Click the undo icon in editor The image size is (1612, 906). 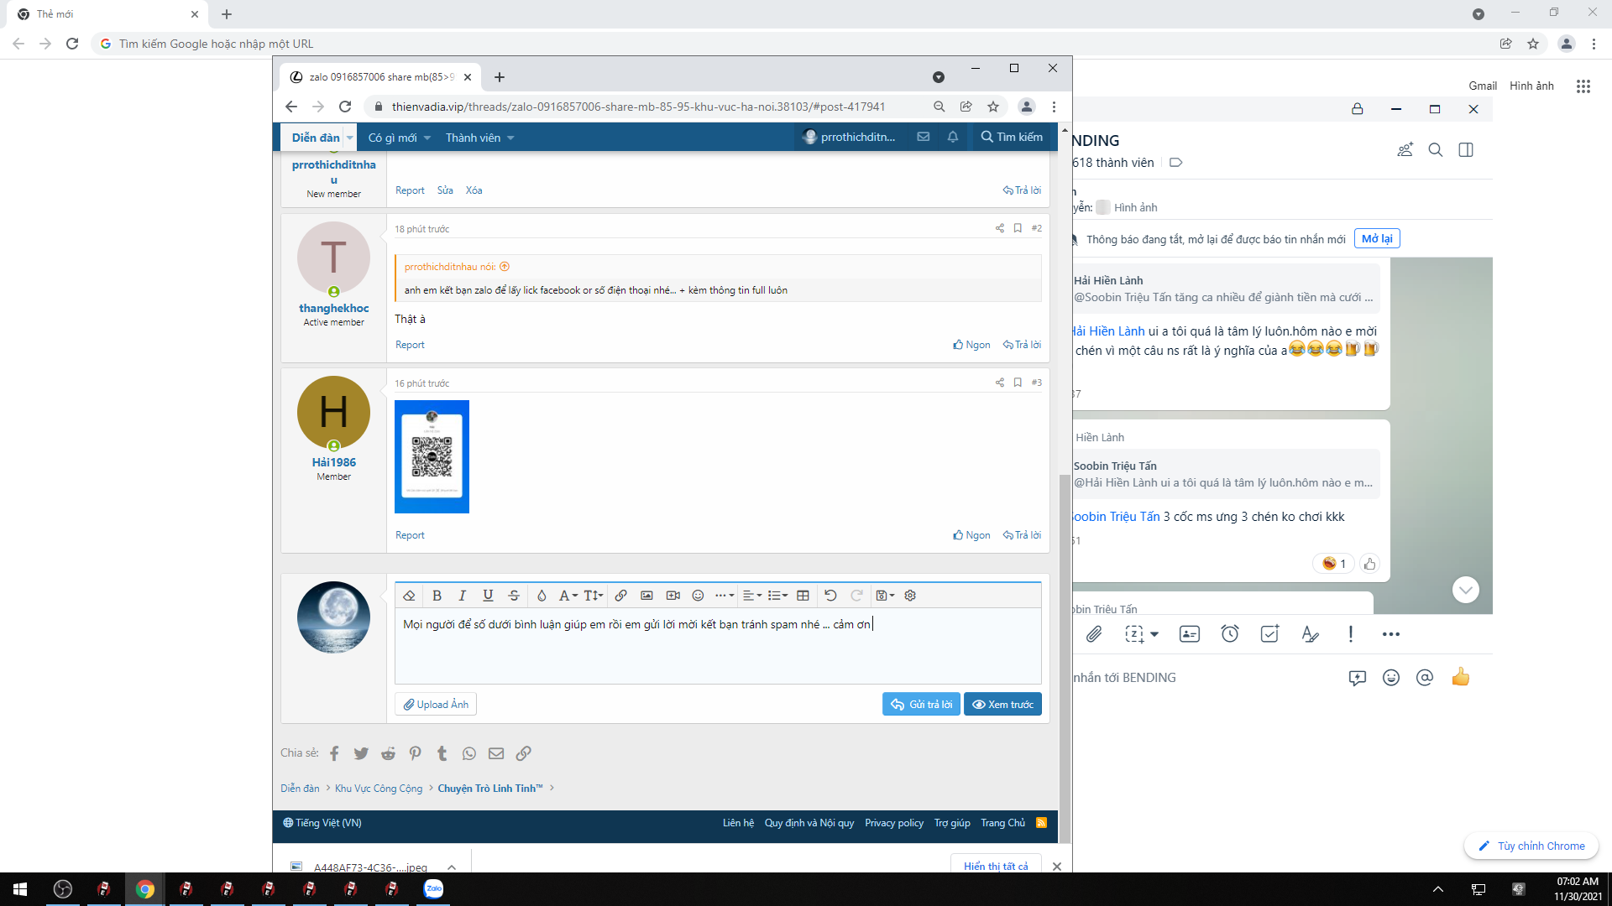click(x=830, y=596)
